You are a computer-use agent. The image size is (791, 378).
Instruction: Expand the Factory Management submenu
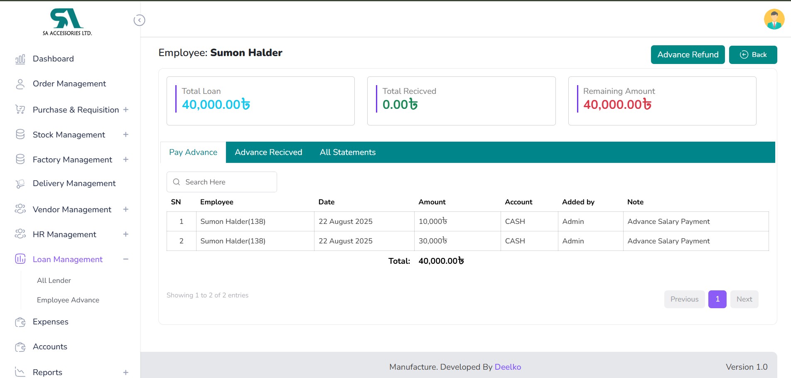point(125,160)
